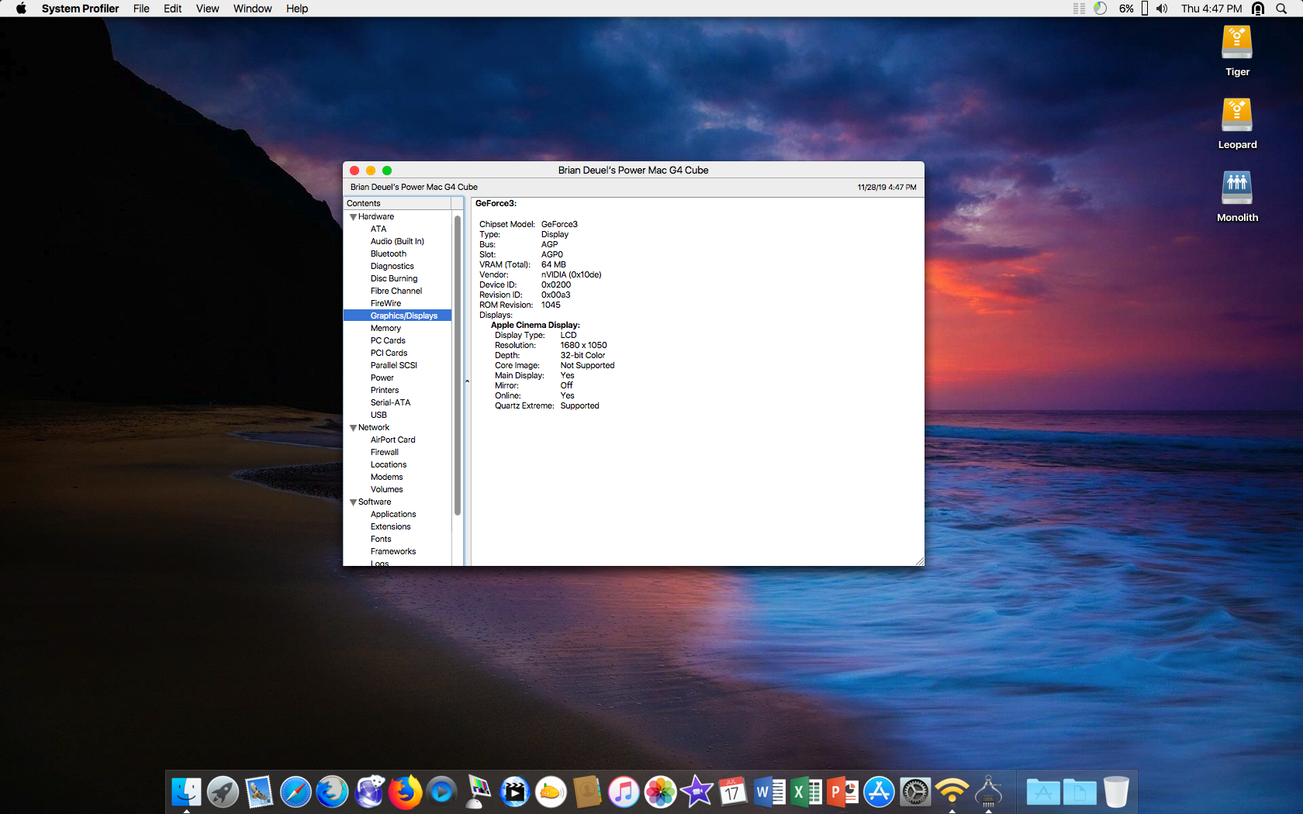Image resolution: width=1303 pixels, height=814 pixels.
Task: Open System Profiler caliper icon in dock
Action: tap(988, 792)
